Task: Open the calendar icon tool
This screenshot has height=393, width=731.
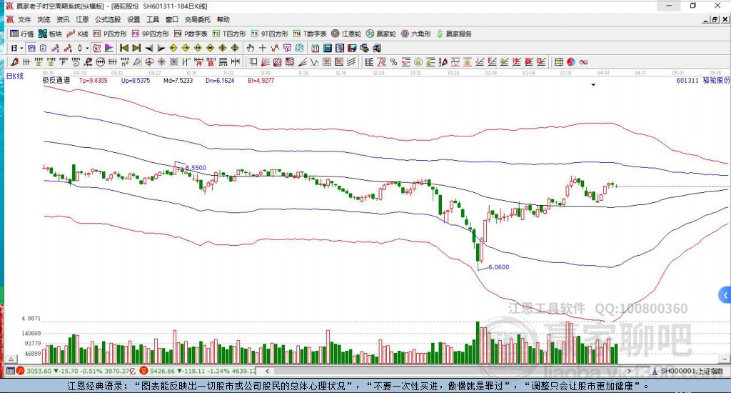Action: pos(315,48)
